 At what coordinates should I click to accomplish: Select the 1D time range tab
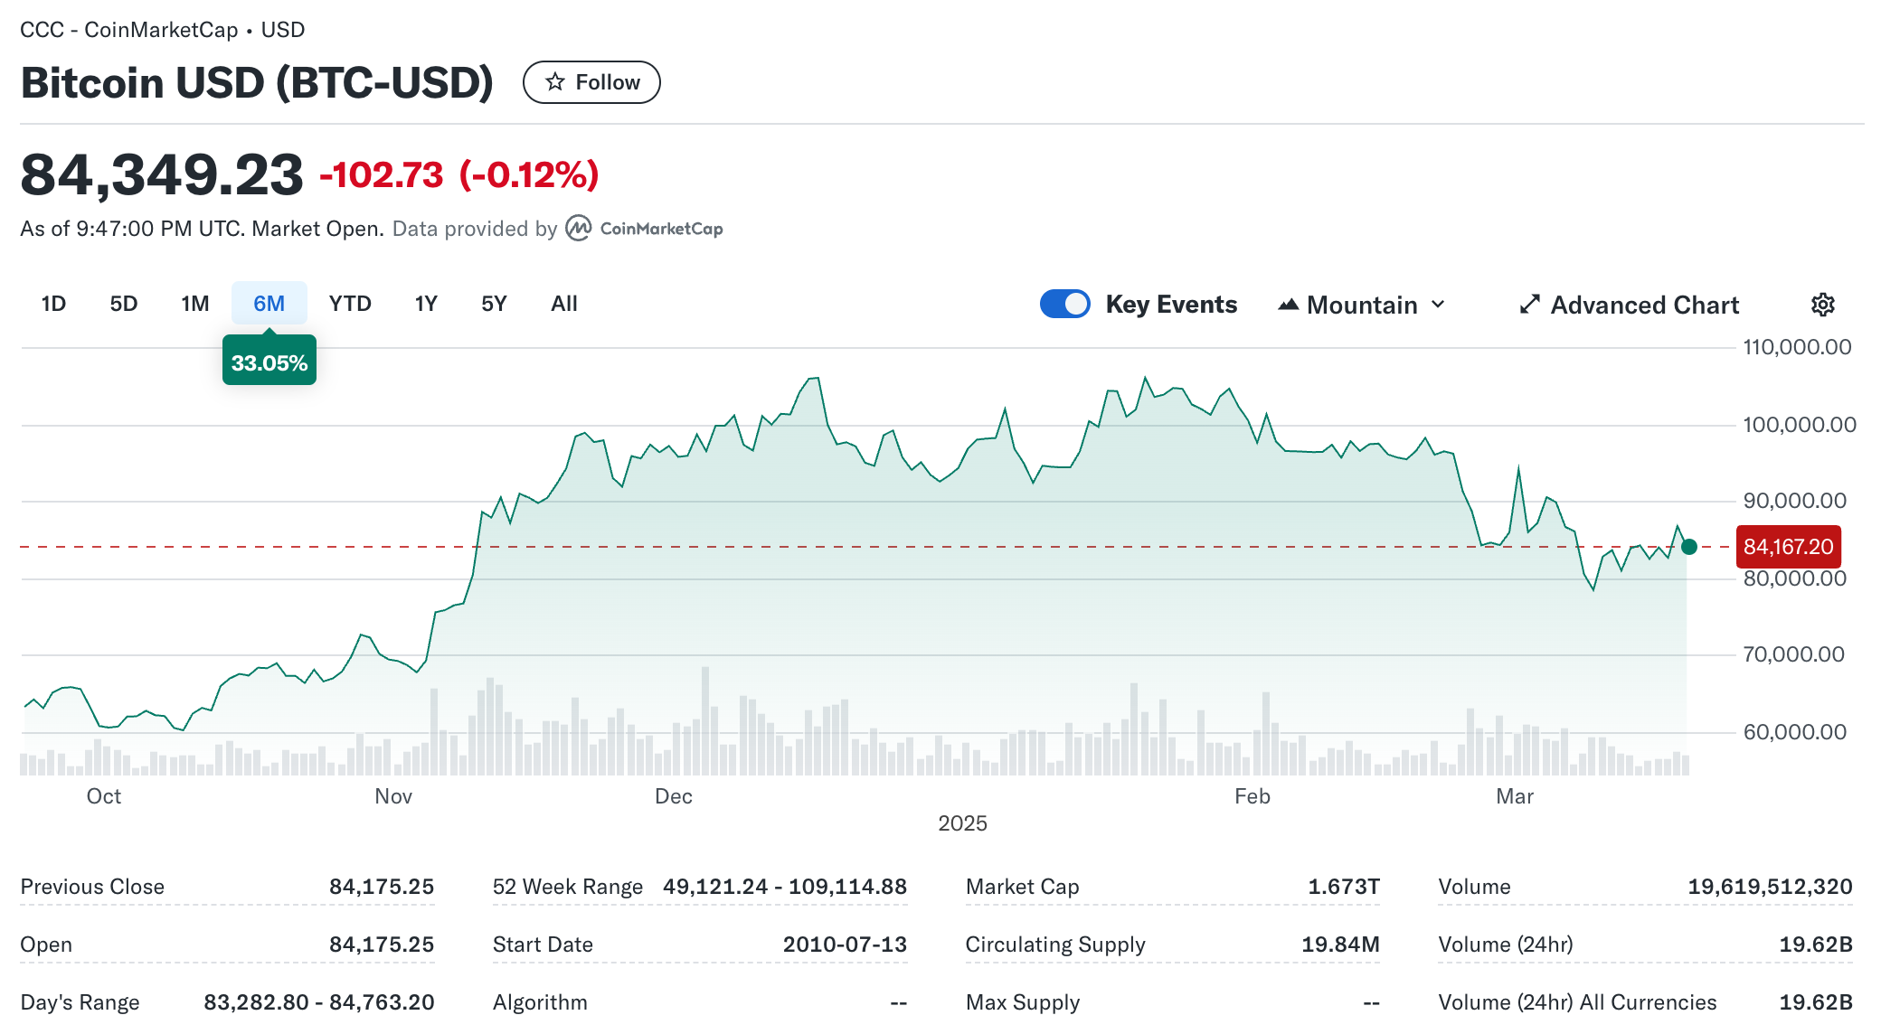(53, 304)
